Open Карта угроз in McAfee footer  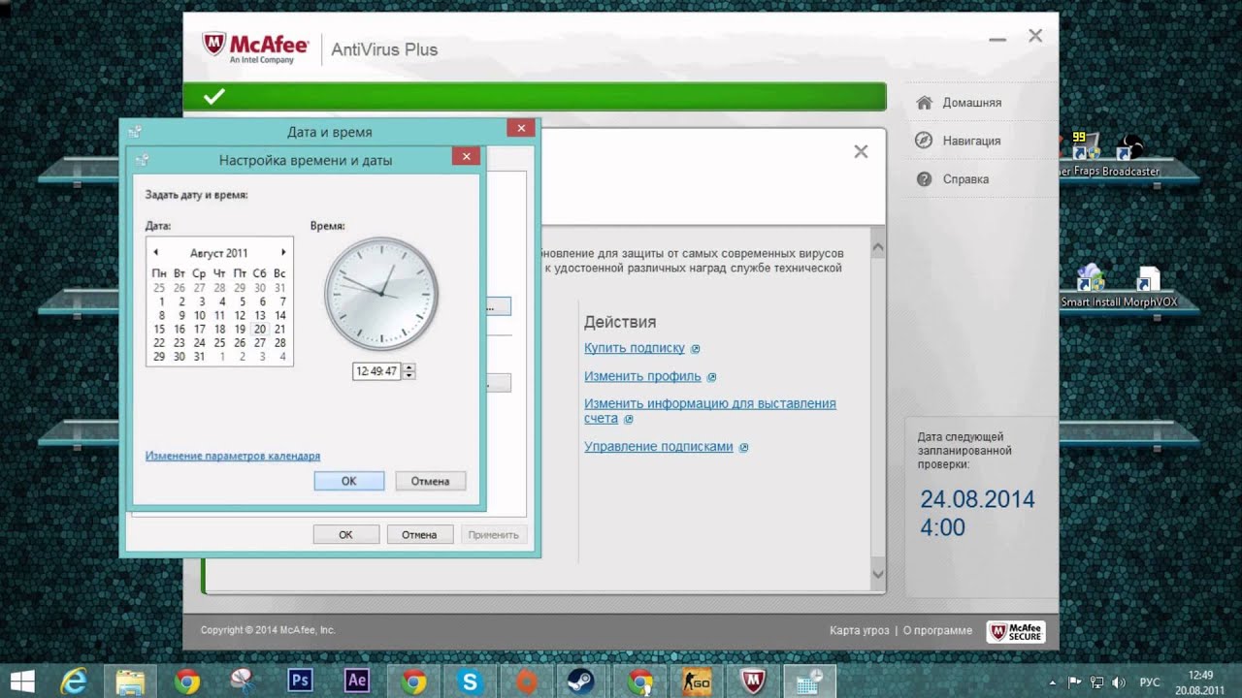[x=859, y=630]
